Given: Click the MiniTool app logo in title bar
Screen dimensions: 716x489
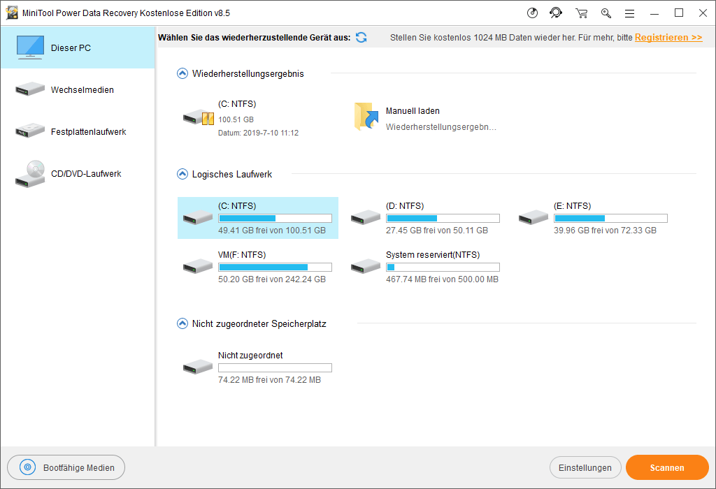Looking at the screenshot, I should 12,13.
